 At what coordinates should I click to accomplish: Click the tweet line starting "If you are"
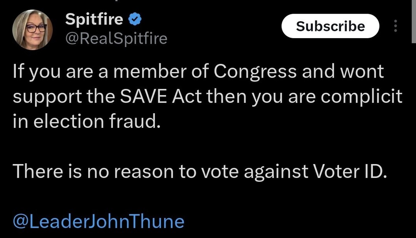pyautogui.click(x=198, y=72)
